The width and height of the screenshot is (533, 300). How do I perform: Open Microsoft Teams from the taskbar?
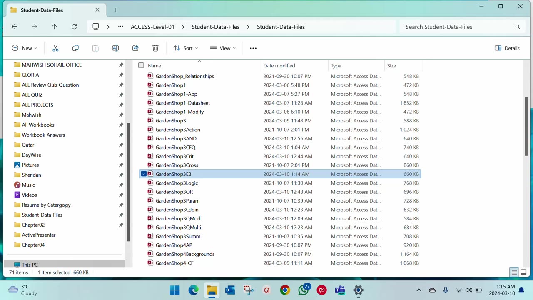tap(340, 290)
